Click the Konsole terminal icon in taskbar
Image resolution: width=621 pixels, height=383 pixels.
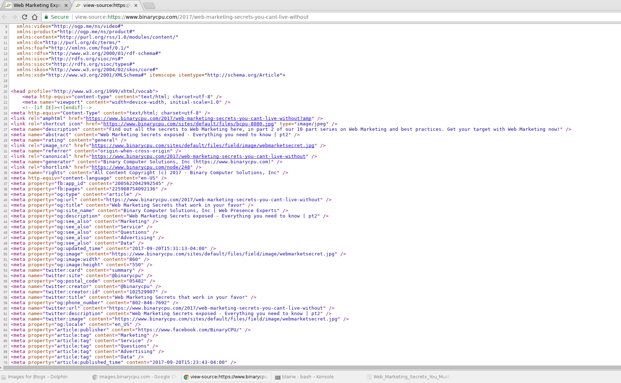277,377
